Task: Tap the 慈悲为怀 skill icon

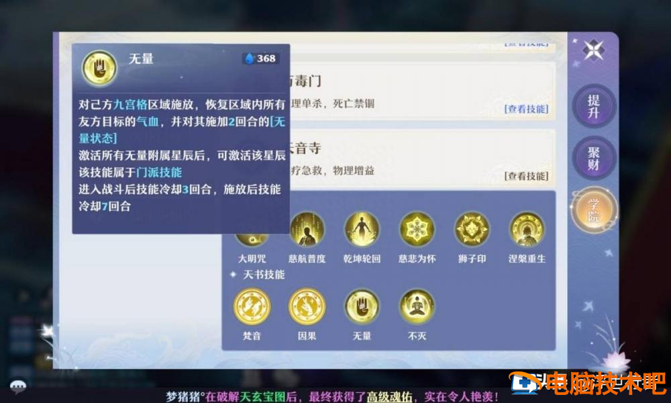Action: [417, 230]
